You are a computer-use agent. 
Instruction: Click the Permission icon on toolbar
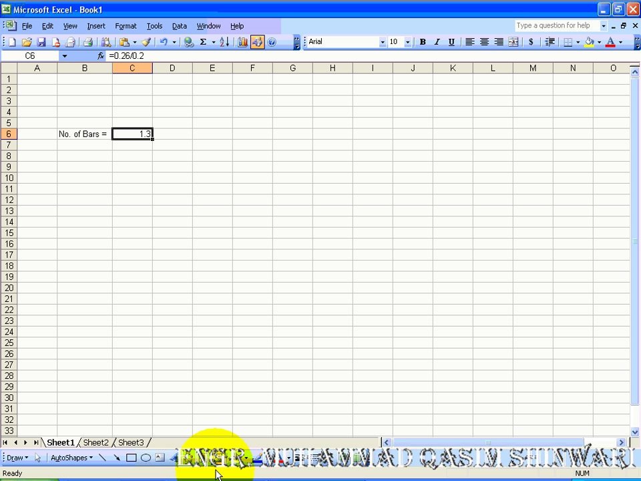click(x=55, y=41)
